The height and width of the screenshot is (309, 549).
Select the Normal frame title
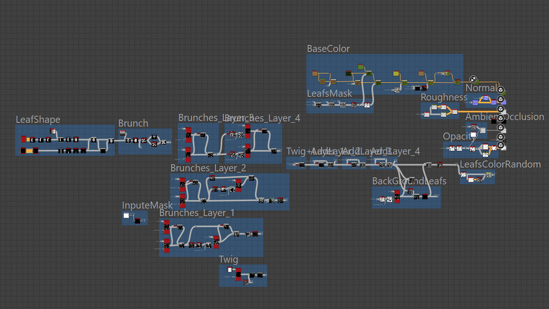tap(481, 88)
